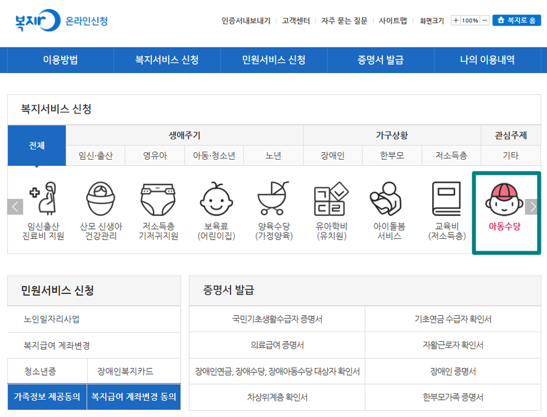Open 기초연금 수급자 확인서
The width and height of the screenshot is (547, 417).
(x=453, y=319)
